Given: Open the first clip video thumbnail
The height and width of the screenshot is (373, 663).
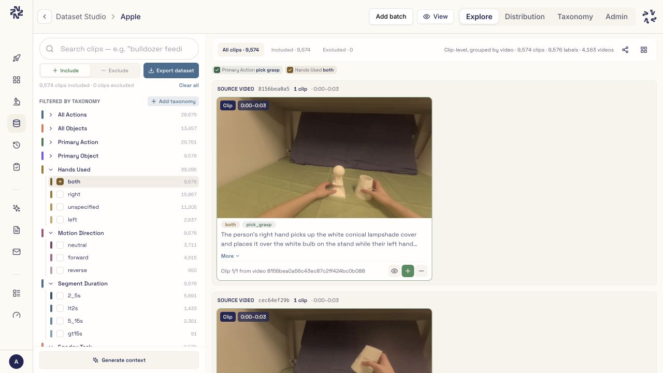Looking at the screenshot, I should (x=324, y=157).
